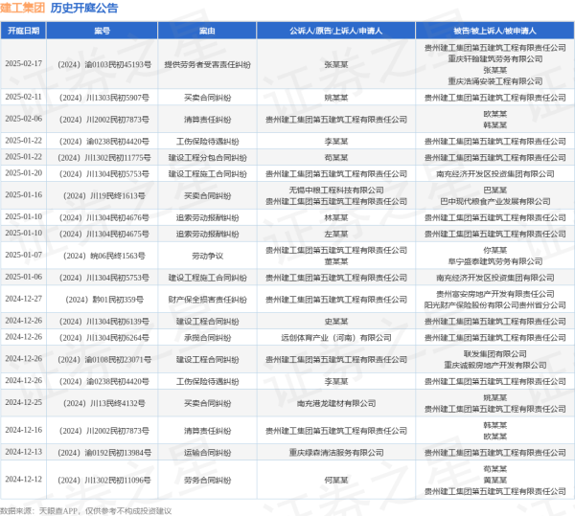Select the 案号 column header
Image resolution: width=575 pixels, height=516 pixels.
click(102, 31)
